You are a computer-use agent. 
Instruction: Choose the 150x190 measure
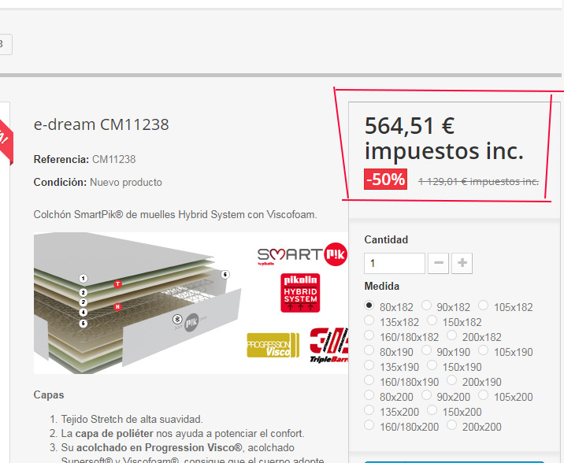432,365
